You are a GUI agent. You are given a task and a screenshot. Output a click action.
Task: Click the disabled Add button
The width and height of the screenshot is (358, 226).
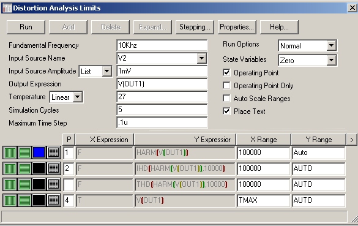69,27
